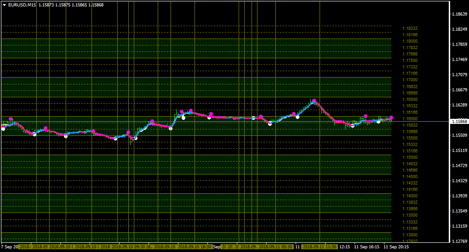Click the EURUSD,M15 chart title
469x252 pixels.
click(x=22, y=5)
